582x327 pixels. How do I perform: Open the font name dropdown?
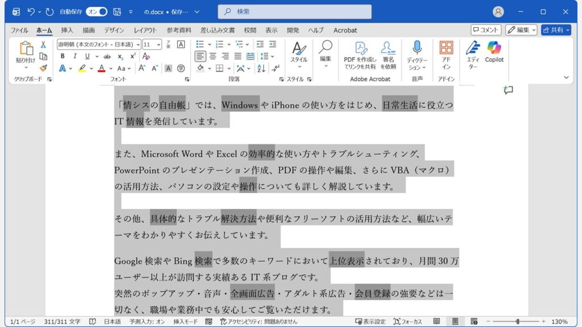[x=138, y=44]
